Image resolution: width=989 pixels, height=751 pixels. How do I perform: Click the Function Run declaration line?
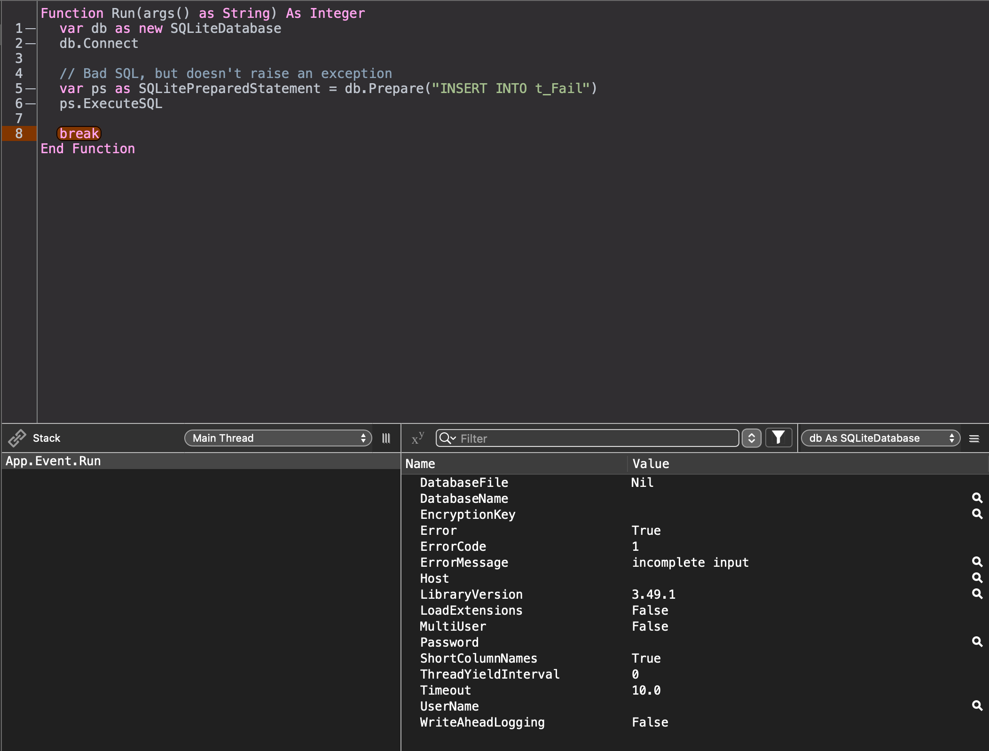(203, 13)
